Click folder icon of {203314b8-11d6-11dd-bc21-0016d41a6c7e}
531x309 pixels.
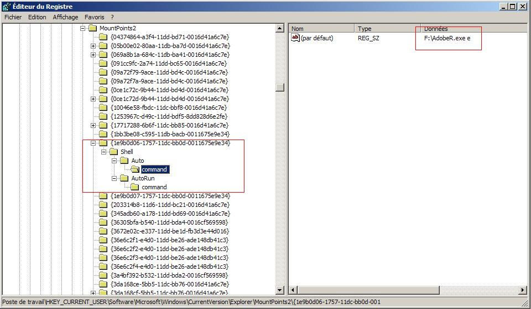click(x=103, y=205)
